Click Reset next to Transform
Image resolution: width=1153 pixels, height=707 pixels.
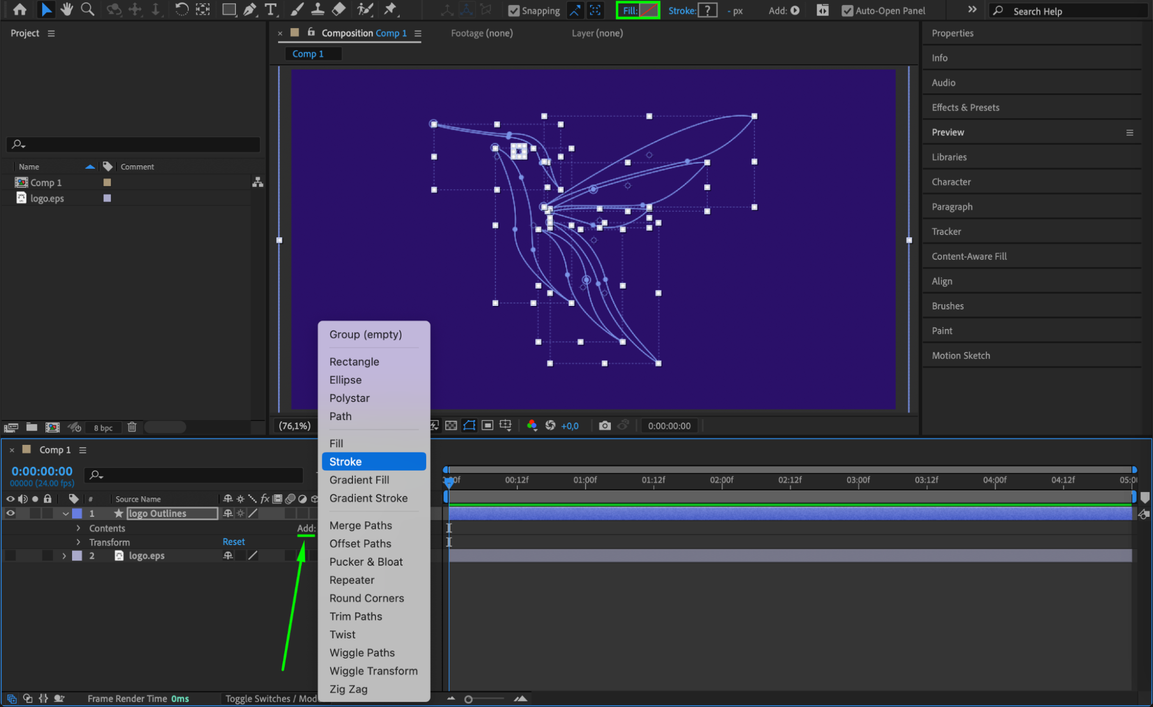click(234, 542)
